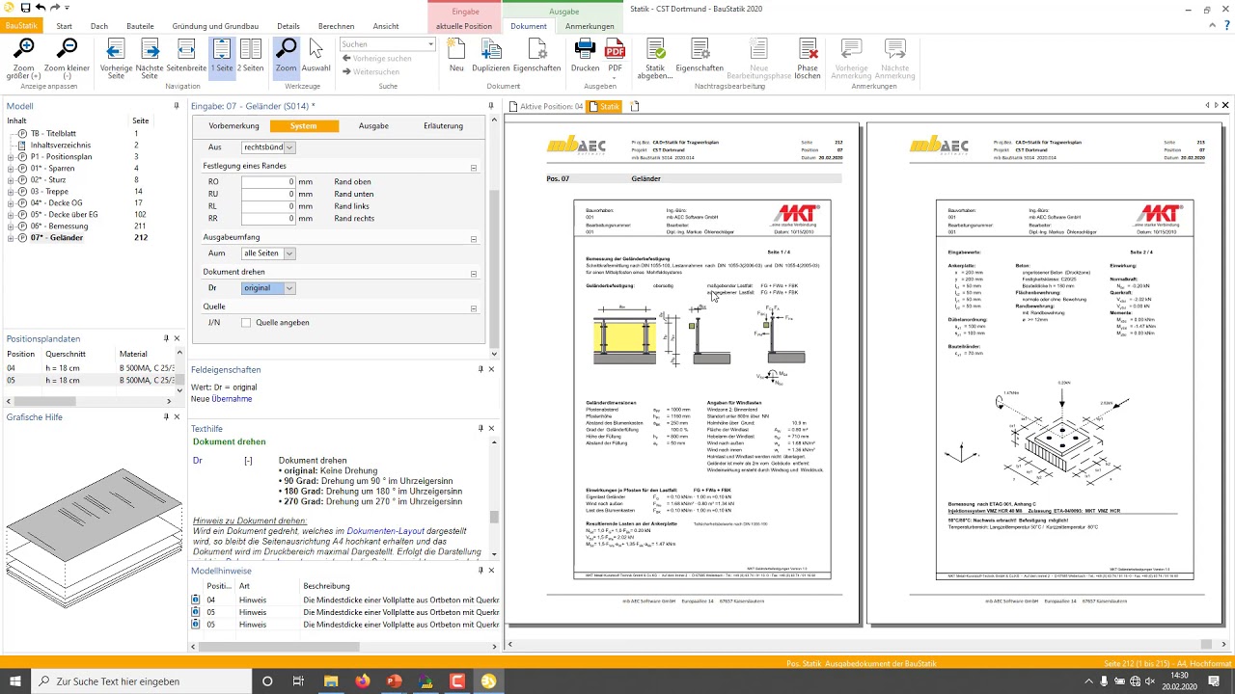Click the Modellhinweise horizontal scrollbar
The width and height of the screenshot is (1235, 694).
pyautogui.click(x=345, y=646)
